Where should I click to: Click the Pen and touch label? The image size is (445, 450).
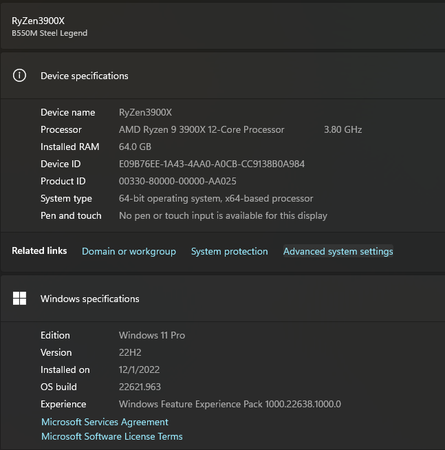click(x=71, y=215)
